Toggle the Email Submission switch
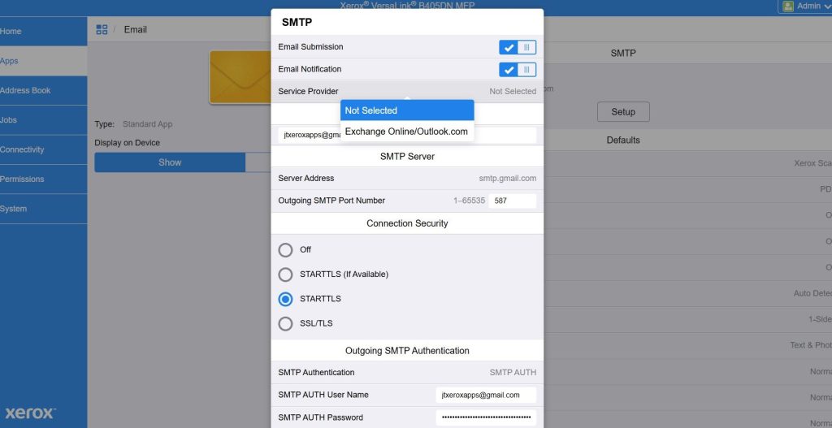 tap(518, 47)
